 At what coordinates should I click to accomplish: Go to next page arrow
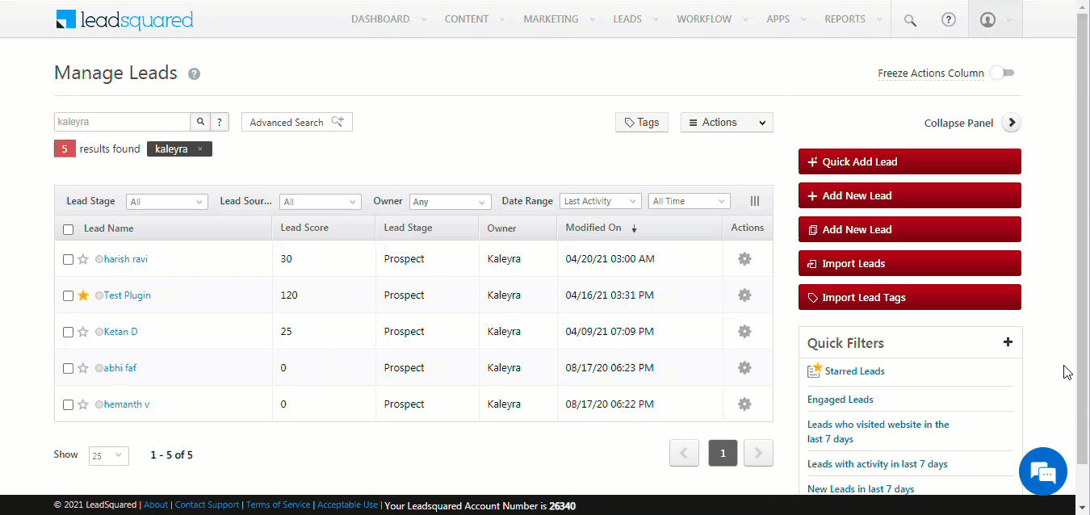[758, 454]
